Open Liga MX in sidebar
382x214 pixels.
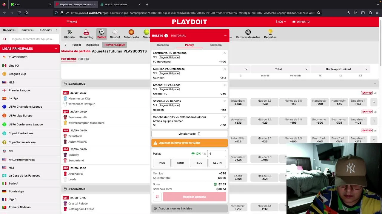tap(14, 65)
